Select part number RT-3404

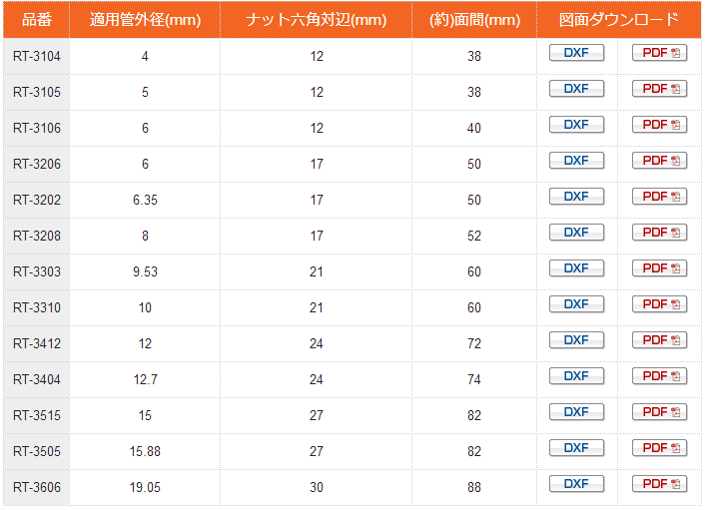tap(37, 379)
